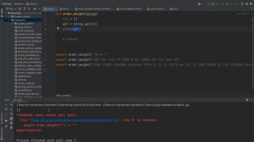Screen dimensions: 254x142
Task: Open Run panel settings gear
Action: pyautogui.click(x=247, y=100)
